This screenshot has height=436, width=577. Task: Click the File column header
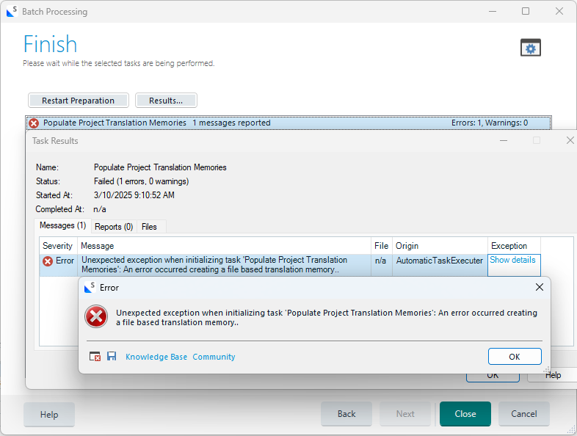point(382,246)
